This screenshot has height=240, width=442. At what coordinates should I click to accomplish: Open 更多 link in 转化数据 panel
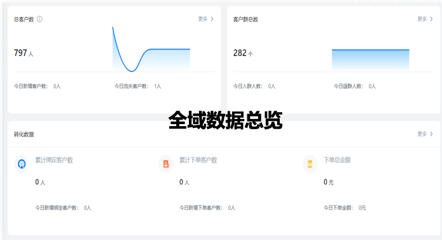tap(422, 134)
